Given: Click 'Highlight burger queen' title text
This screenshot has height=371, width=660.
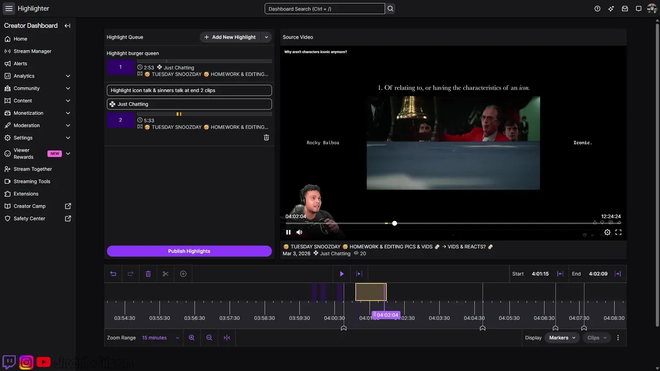Looking at the screenshot, I should coord(133,53).
